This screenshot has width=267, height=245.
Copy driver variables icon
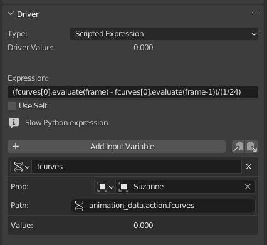pos(238,147)
